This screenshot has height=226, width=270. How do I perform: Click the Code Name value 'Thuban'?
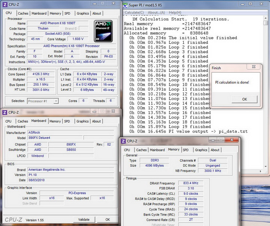click(43, 28)
